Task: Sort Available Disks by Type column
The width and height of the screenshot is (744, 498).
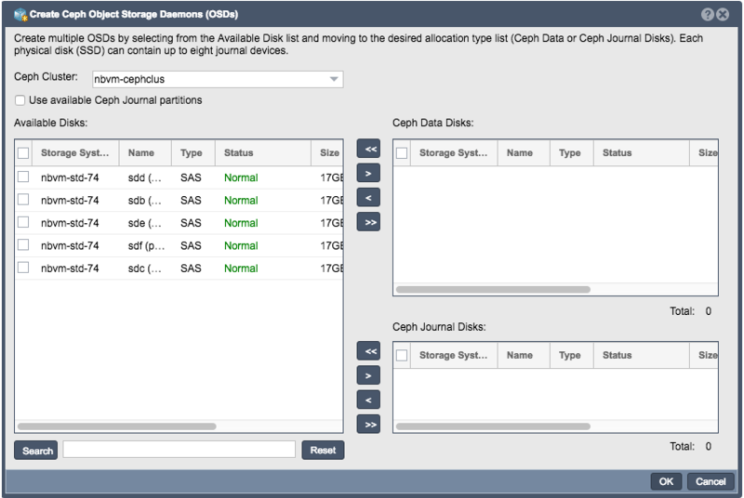Action: [x=193, y=152]
